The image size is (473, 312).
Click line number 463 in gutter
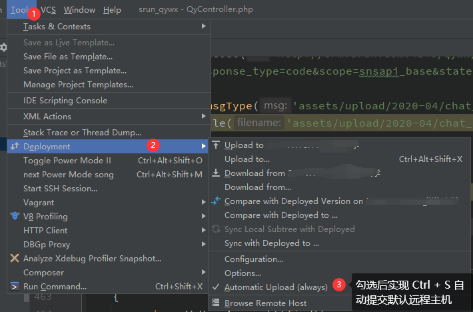point(43,297)
